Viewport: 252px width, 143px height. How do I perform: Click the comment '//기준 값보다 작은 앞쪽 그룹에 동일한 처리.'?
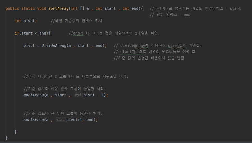pyautogui.click(x=65, y=89)
